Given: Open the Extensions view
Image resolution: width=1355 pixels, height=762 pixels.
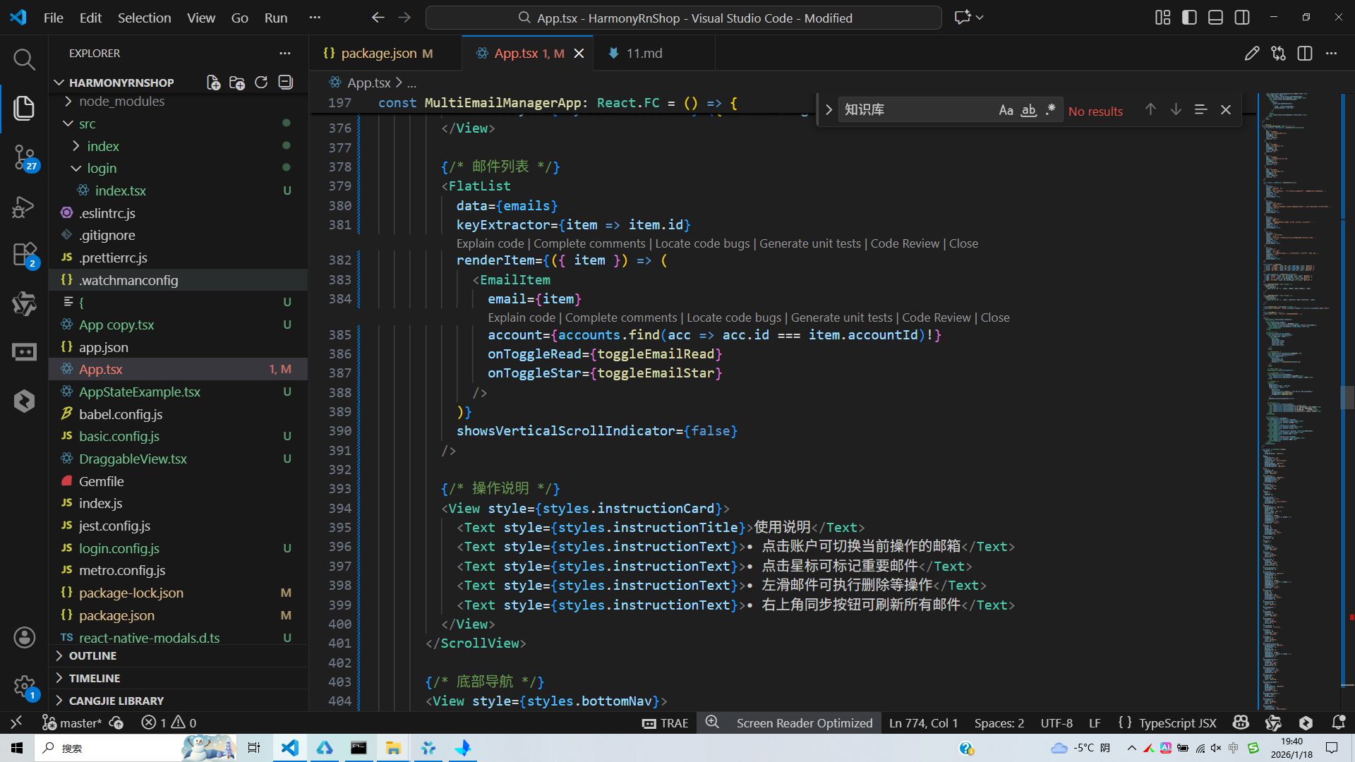Looking at the screenshot, I should tap(24, 255).
